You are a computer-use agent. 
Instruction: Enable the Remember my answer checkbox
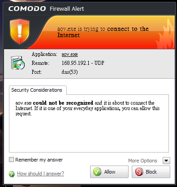click(x=11, y=160)
